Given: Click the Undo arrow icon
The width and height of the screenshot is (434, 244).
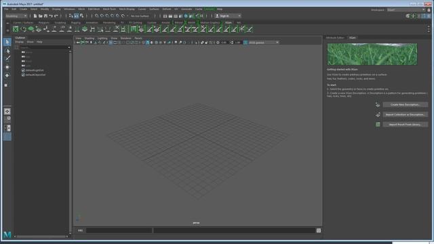Looking at the screenshot, I should [x=51, y=16].
